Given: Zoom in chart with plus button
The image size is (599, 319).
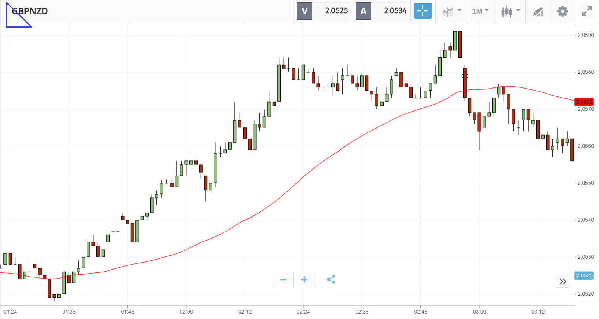Looking at the screenshot, I should [304, 279].
